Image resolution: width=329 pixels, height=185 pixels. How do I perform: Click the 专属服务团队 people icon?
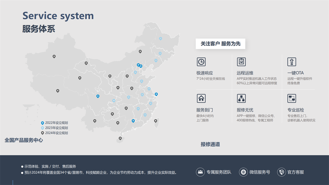coord(200,172)
